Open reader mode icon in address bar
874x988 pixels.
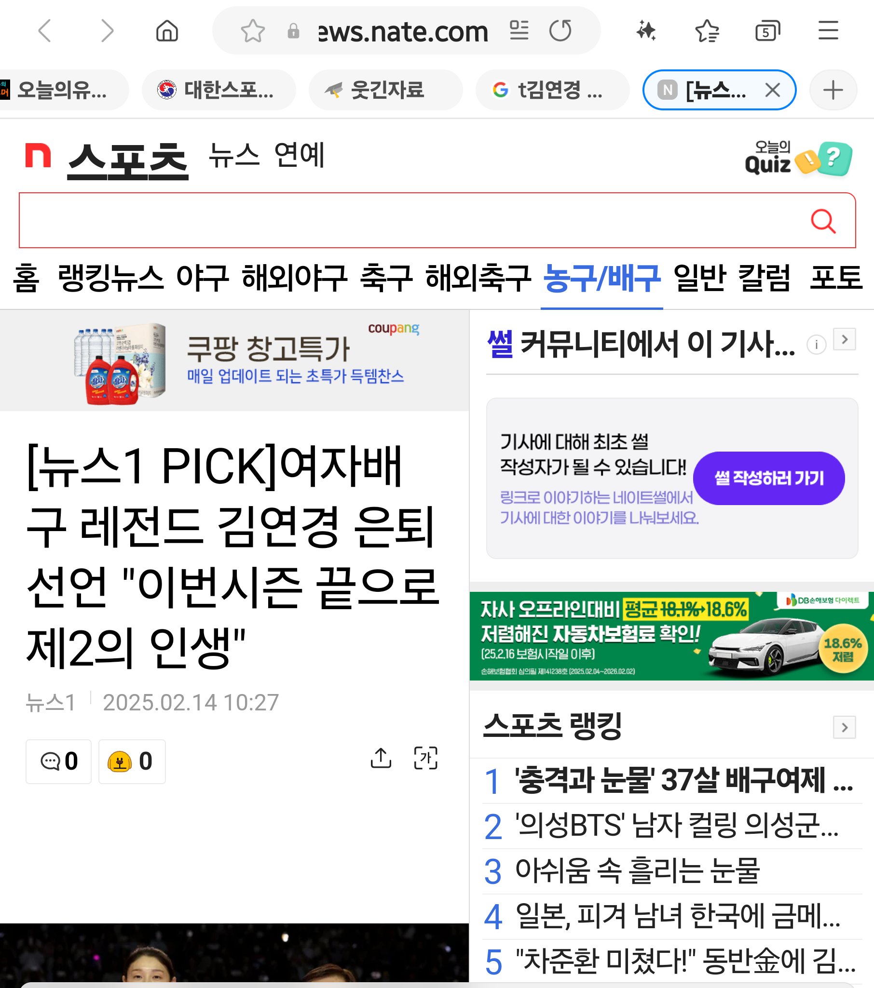pyautogui.click(x=519, y=30)
